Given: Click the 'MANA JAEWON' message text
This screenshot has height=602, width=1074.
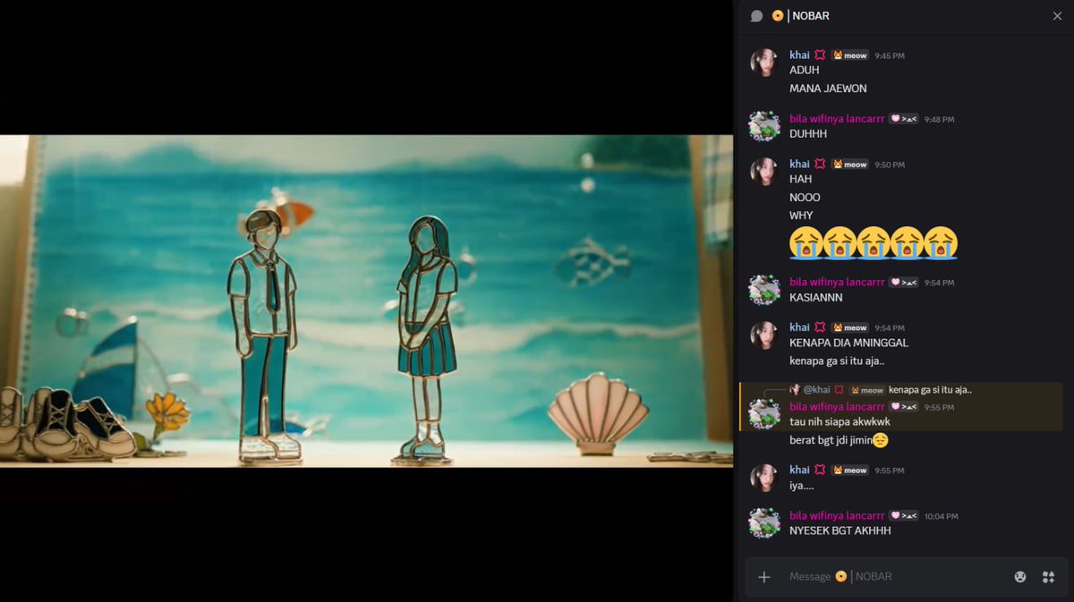Looking at the screenshot, I should coord(828,89).
